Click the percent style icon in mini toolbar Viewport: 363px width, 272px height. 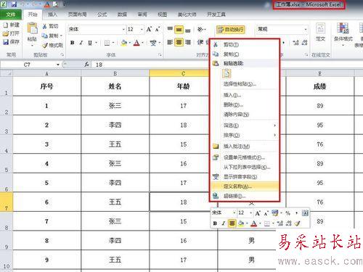click(x=287, y=213)
